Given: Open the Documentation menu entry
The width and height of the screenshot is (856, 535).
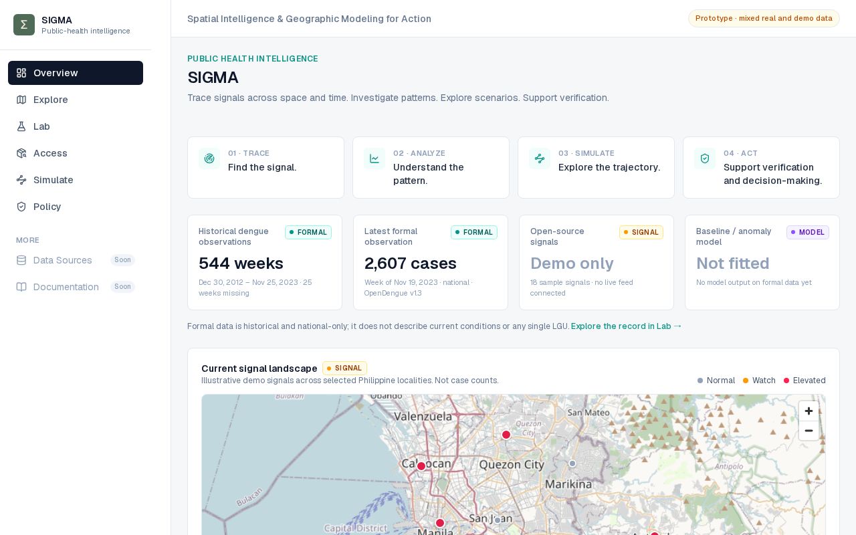Looking at the screenshot, I should [x=76, y=287].
